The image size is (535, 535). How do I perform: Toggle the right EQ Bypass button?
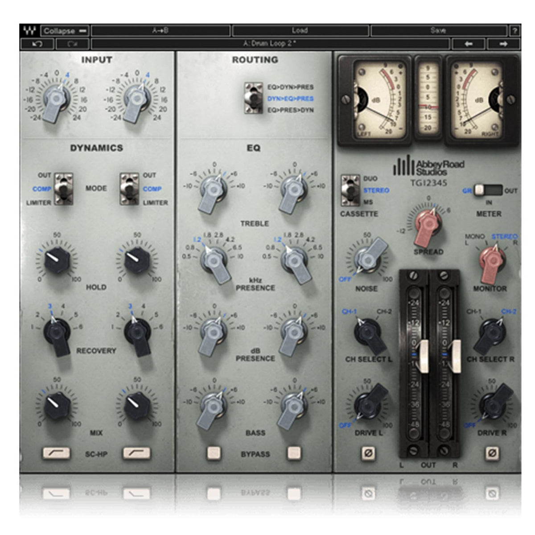click(294, 453)
